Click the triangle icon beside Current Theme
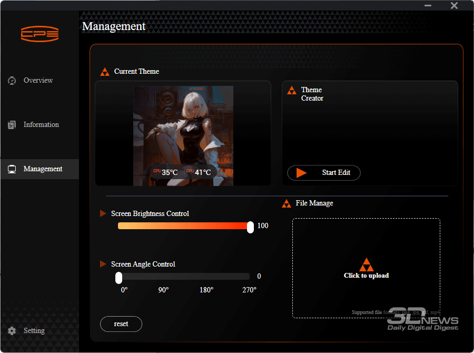 coord(105,72)
